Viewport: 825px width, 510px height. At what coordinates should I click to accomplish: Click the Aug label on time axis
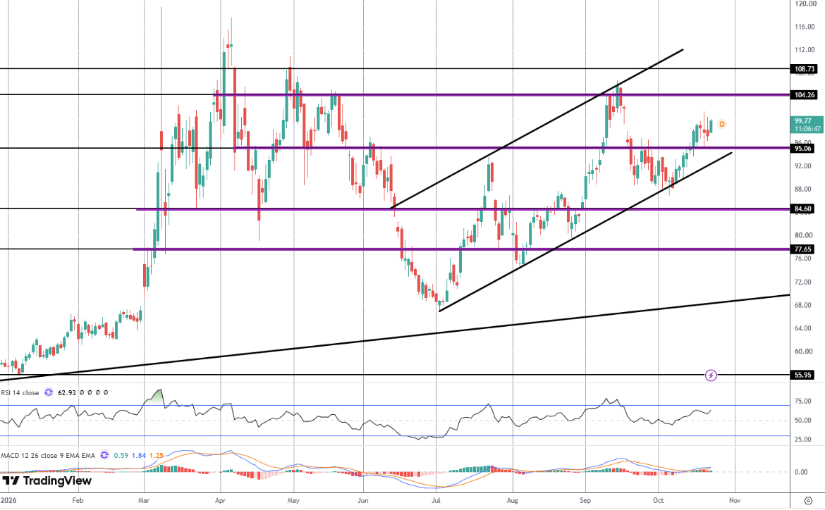(x=513, y=501)
